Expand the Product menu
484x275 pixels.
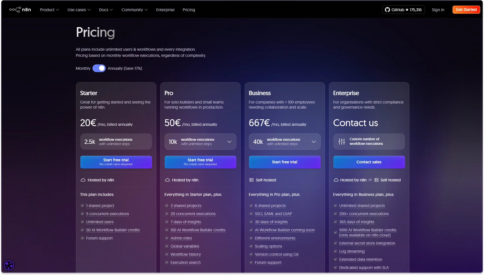click(49, 10)
